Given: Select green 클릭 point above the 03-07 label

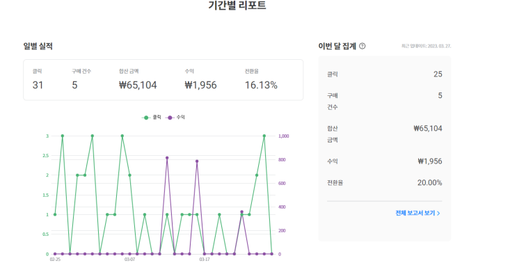Looking at the screenshot, I should 129,175.
